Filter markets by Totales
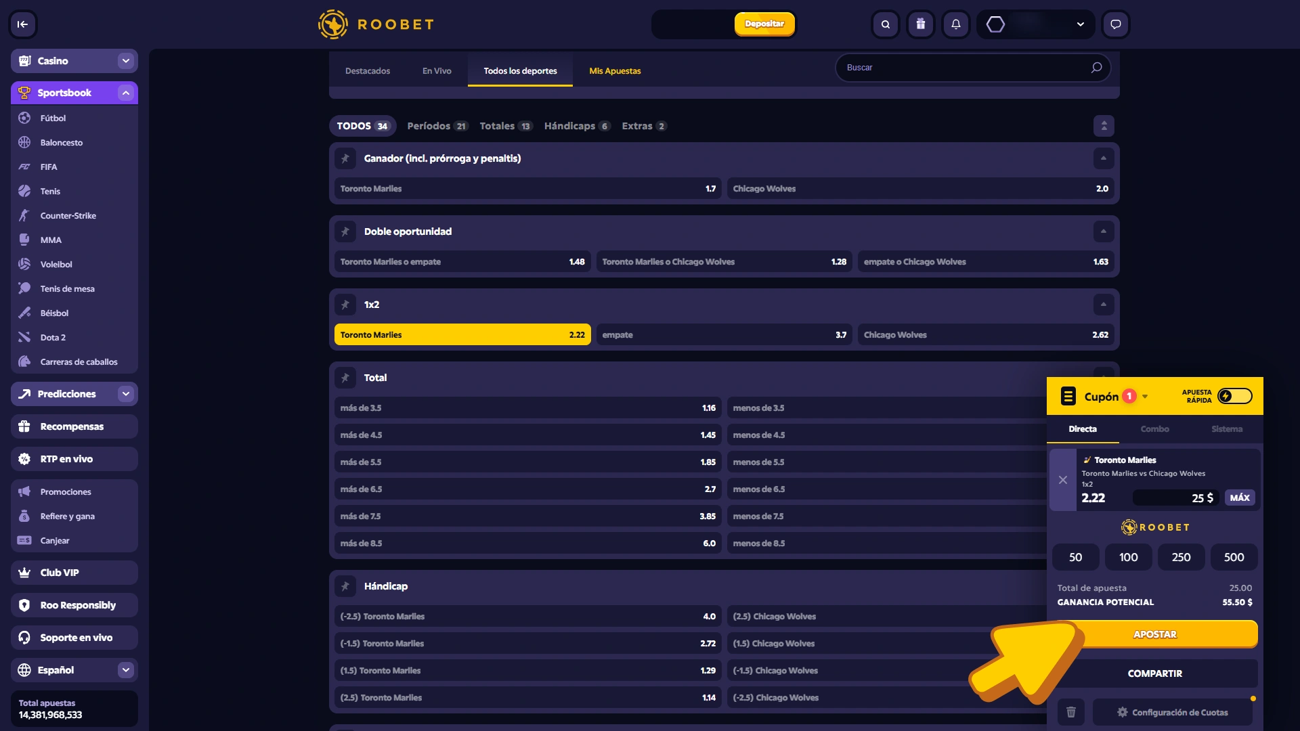1300x731 pixels. pyautogui.click(x=506, y=126)
